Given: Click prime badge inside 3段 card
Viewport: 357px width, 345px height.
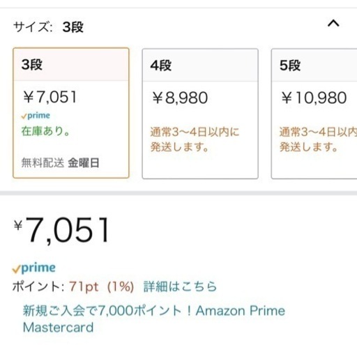Looking at the screenshot, I should tap(36, 116).
